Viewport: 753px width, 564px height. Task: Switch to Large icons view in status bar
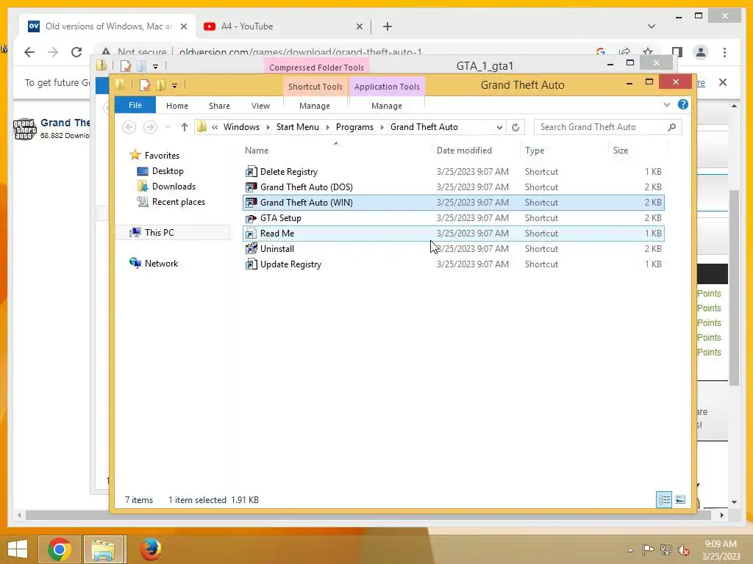tap(680, 499)
